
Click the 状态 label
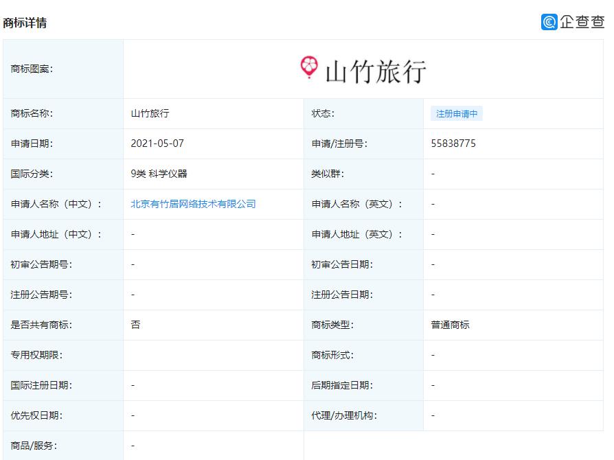coord(323,113)
